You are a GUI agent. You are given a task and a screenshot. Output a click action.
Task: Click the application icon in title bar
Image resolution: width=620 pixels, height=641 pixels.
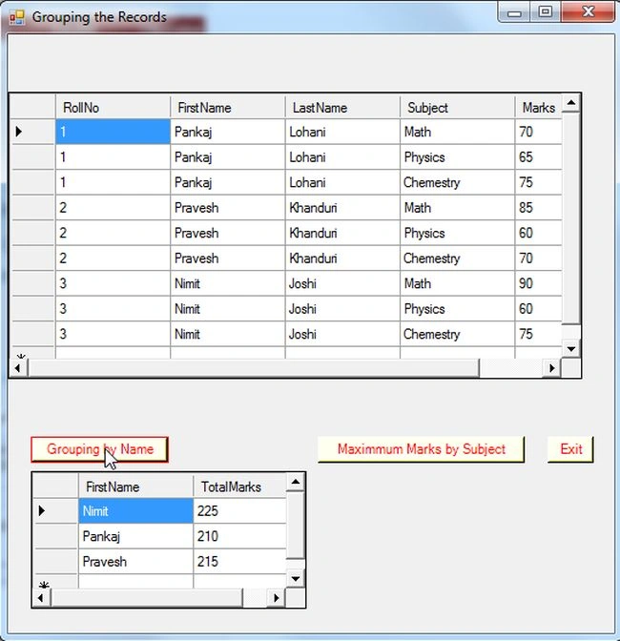coord(17,17)
